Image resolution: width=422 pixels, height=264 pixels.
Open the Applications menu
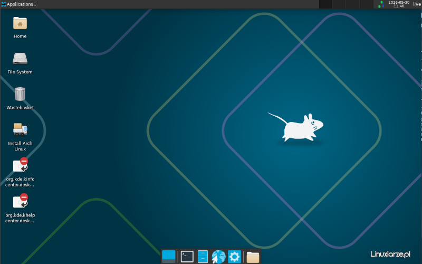click(18, 4)
